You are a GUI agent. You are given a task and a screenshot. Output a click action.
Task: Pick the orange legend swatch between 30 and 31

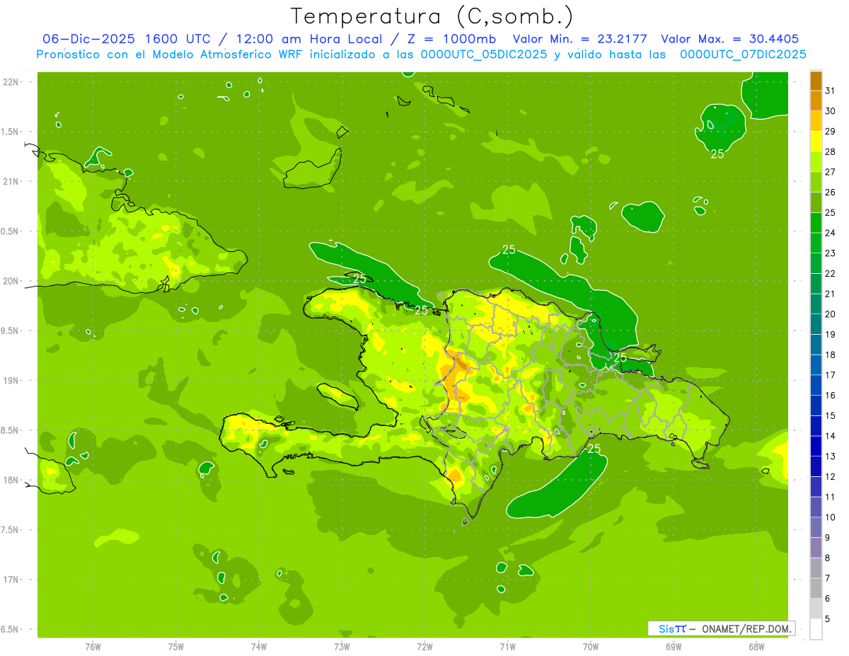pyautogui.click(x=816, y=101)
